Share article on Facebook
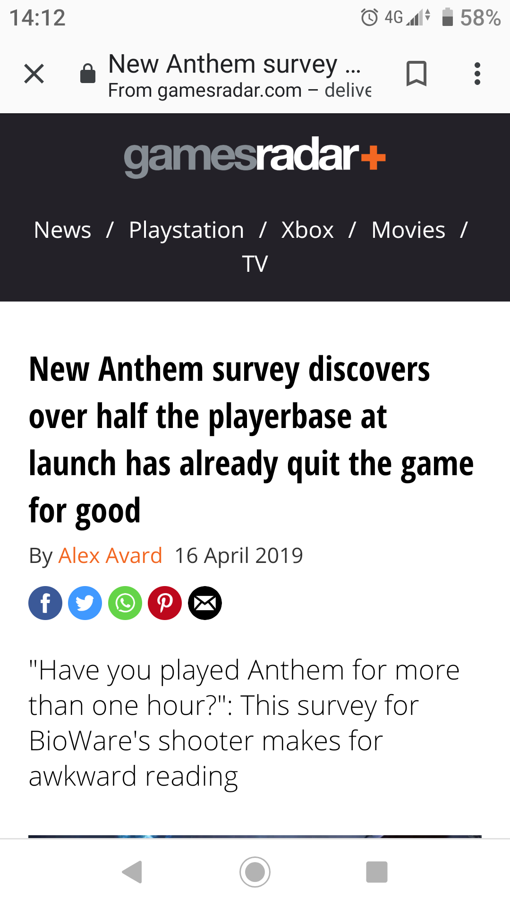 [45, 603]
